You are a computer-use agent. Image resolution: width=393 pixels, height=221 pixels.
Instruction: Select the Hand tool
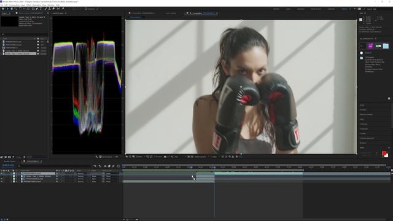(x=12, y=9)
